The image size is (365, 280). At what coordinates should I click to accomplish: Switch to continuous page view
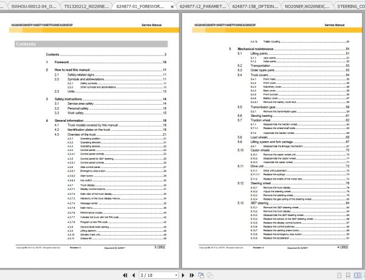[x=348, y=275]
